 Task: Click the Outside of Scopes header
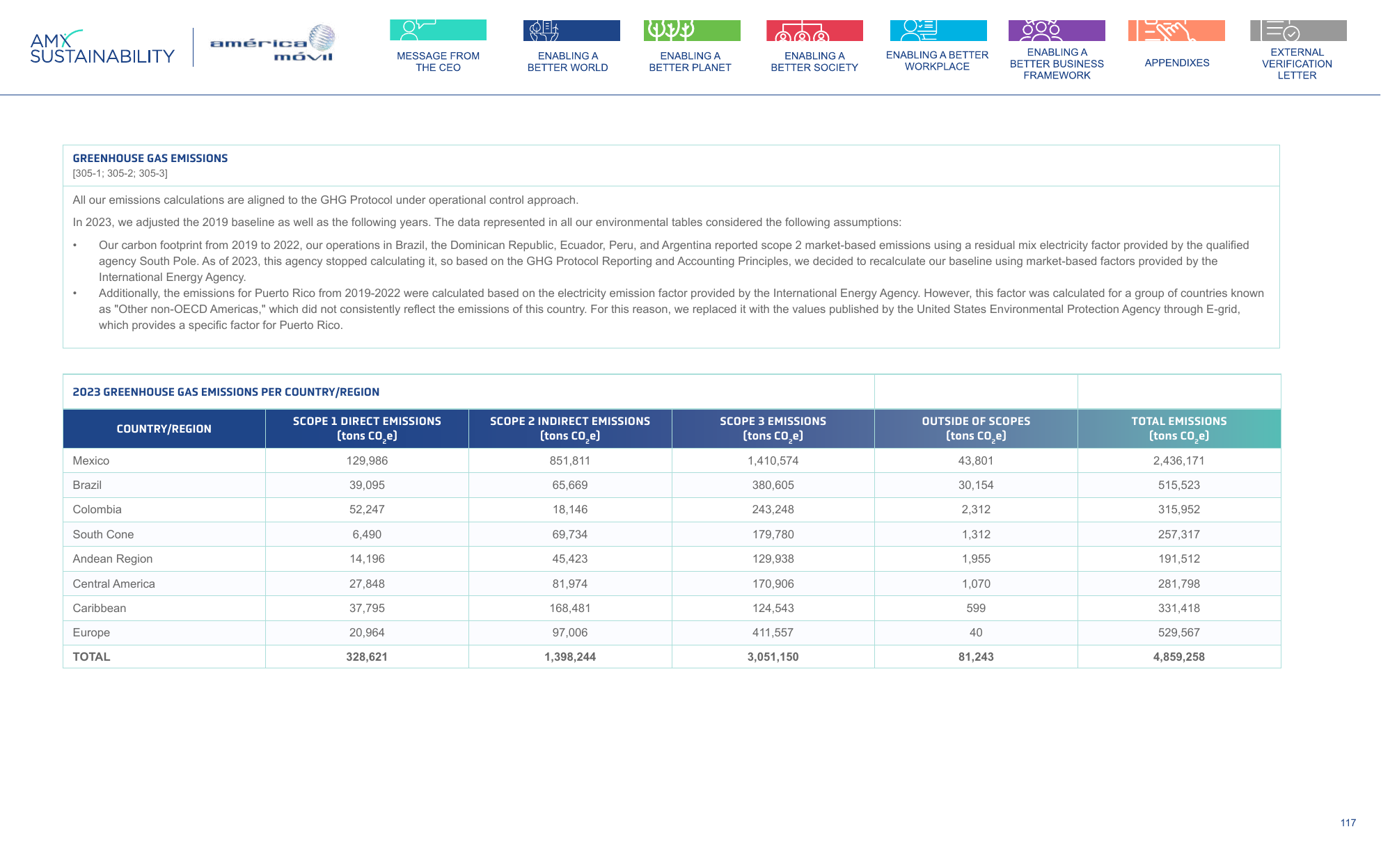(x=976, y=429)
